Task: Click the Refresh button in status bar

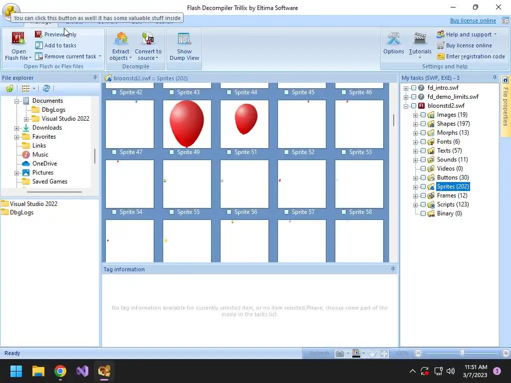Action: tap(319, 354)
